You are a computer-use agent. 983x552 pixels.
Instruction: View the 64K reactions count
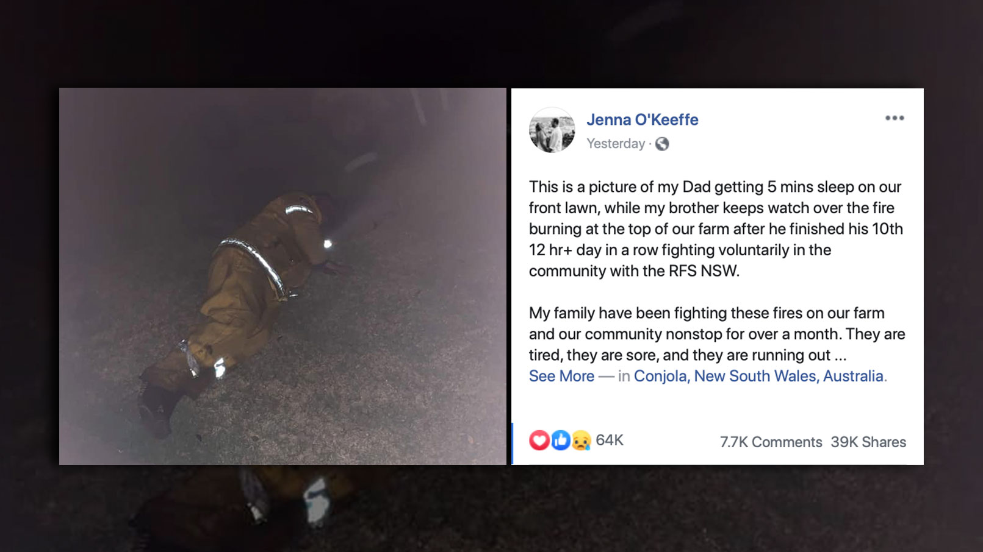pos(610,440)
